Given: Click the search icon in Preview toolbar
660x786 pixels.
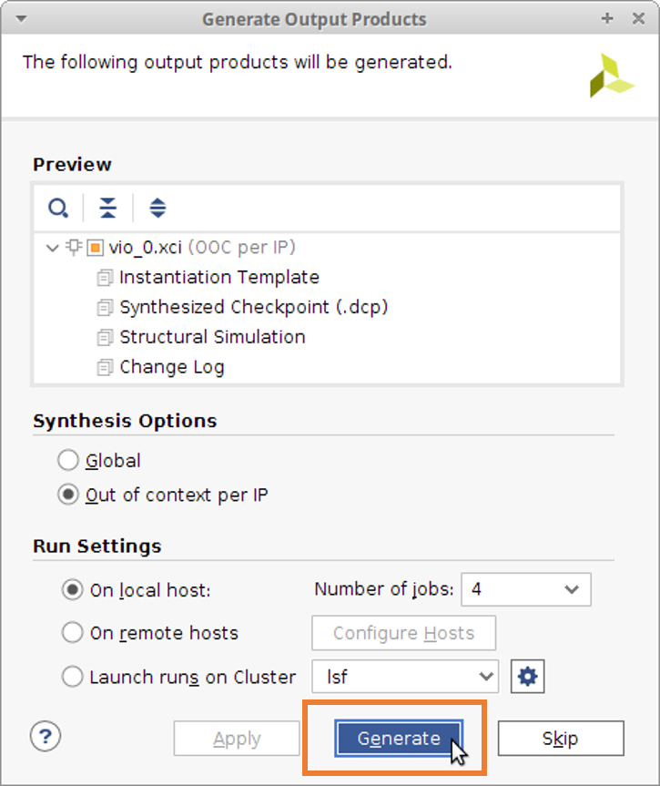Looking at the screenshot, I should (58, 208).
